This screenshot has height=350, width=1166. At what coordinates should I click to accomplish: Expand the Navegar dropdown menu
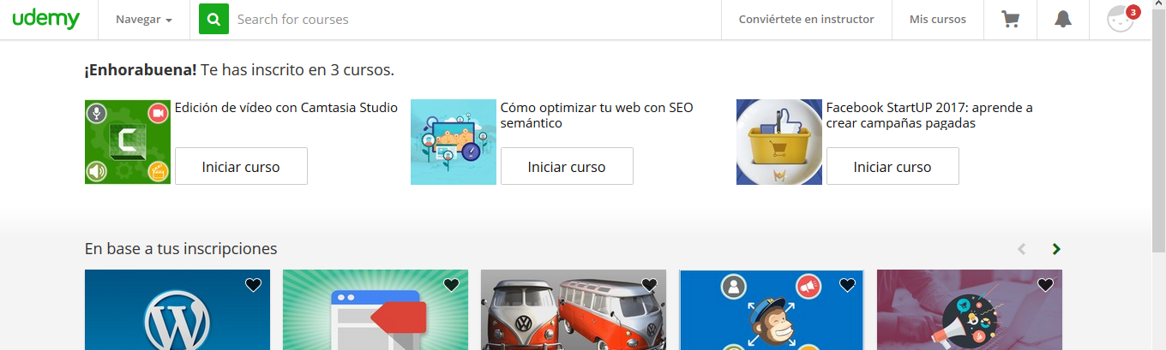(x=143, y=20)
